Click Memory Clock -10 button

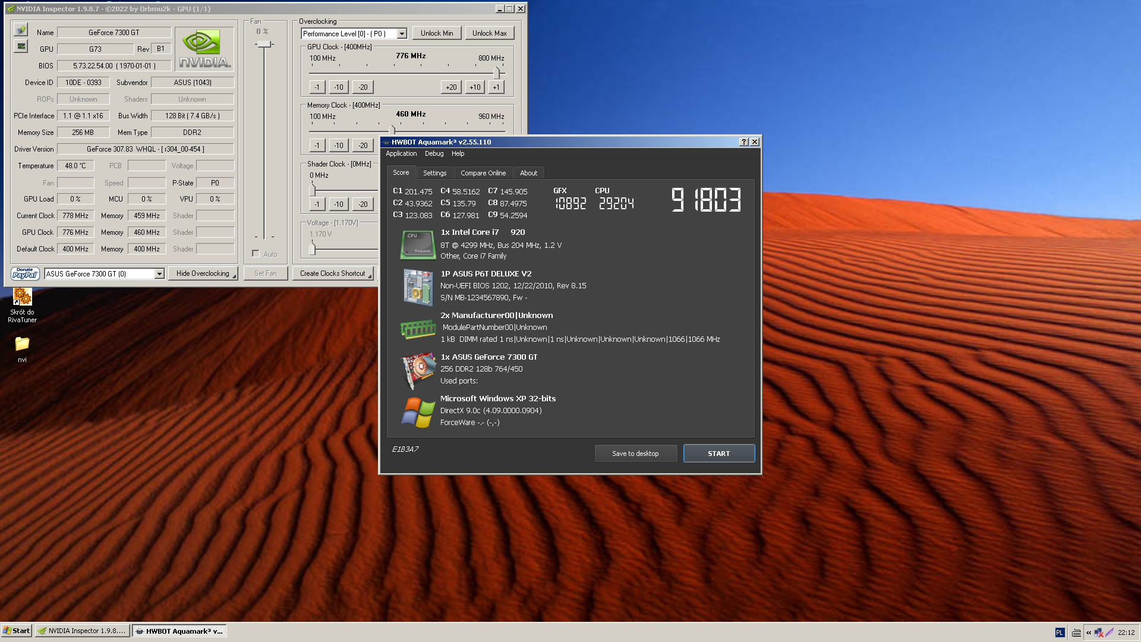point(339,146)
